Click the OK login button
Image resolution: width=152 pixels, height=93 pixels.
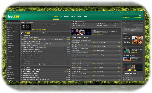(140, 16)
